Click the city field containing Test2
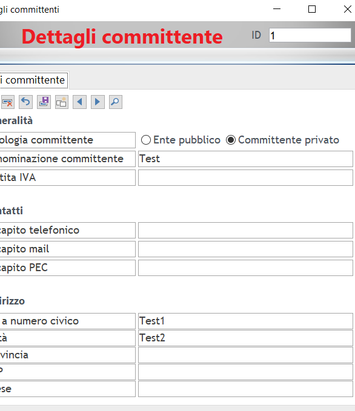The height and width of the screenshot is (411, 355). pyautogui.click(x=245, y=338)
